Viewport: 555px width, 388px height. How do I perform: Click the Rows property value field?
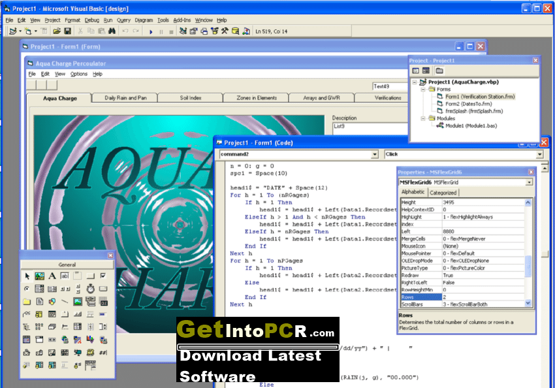483,297
